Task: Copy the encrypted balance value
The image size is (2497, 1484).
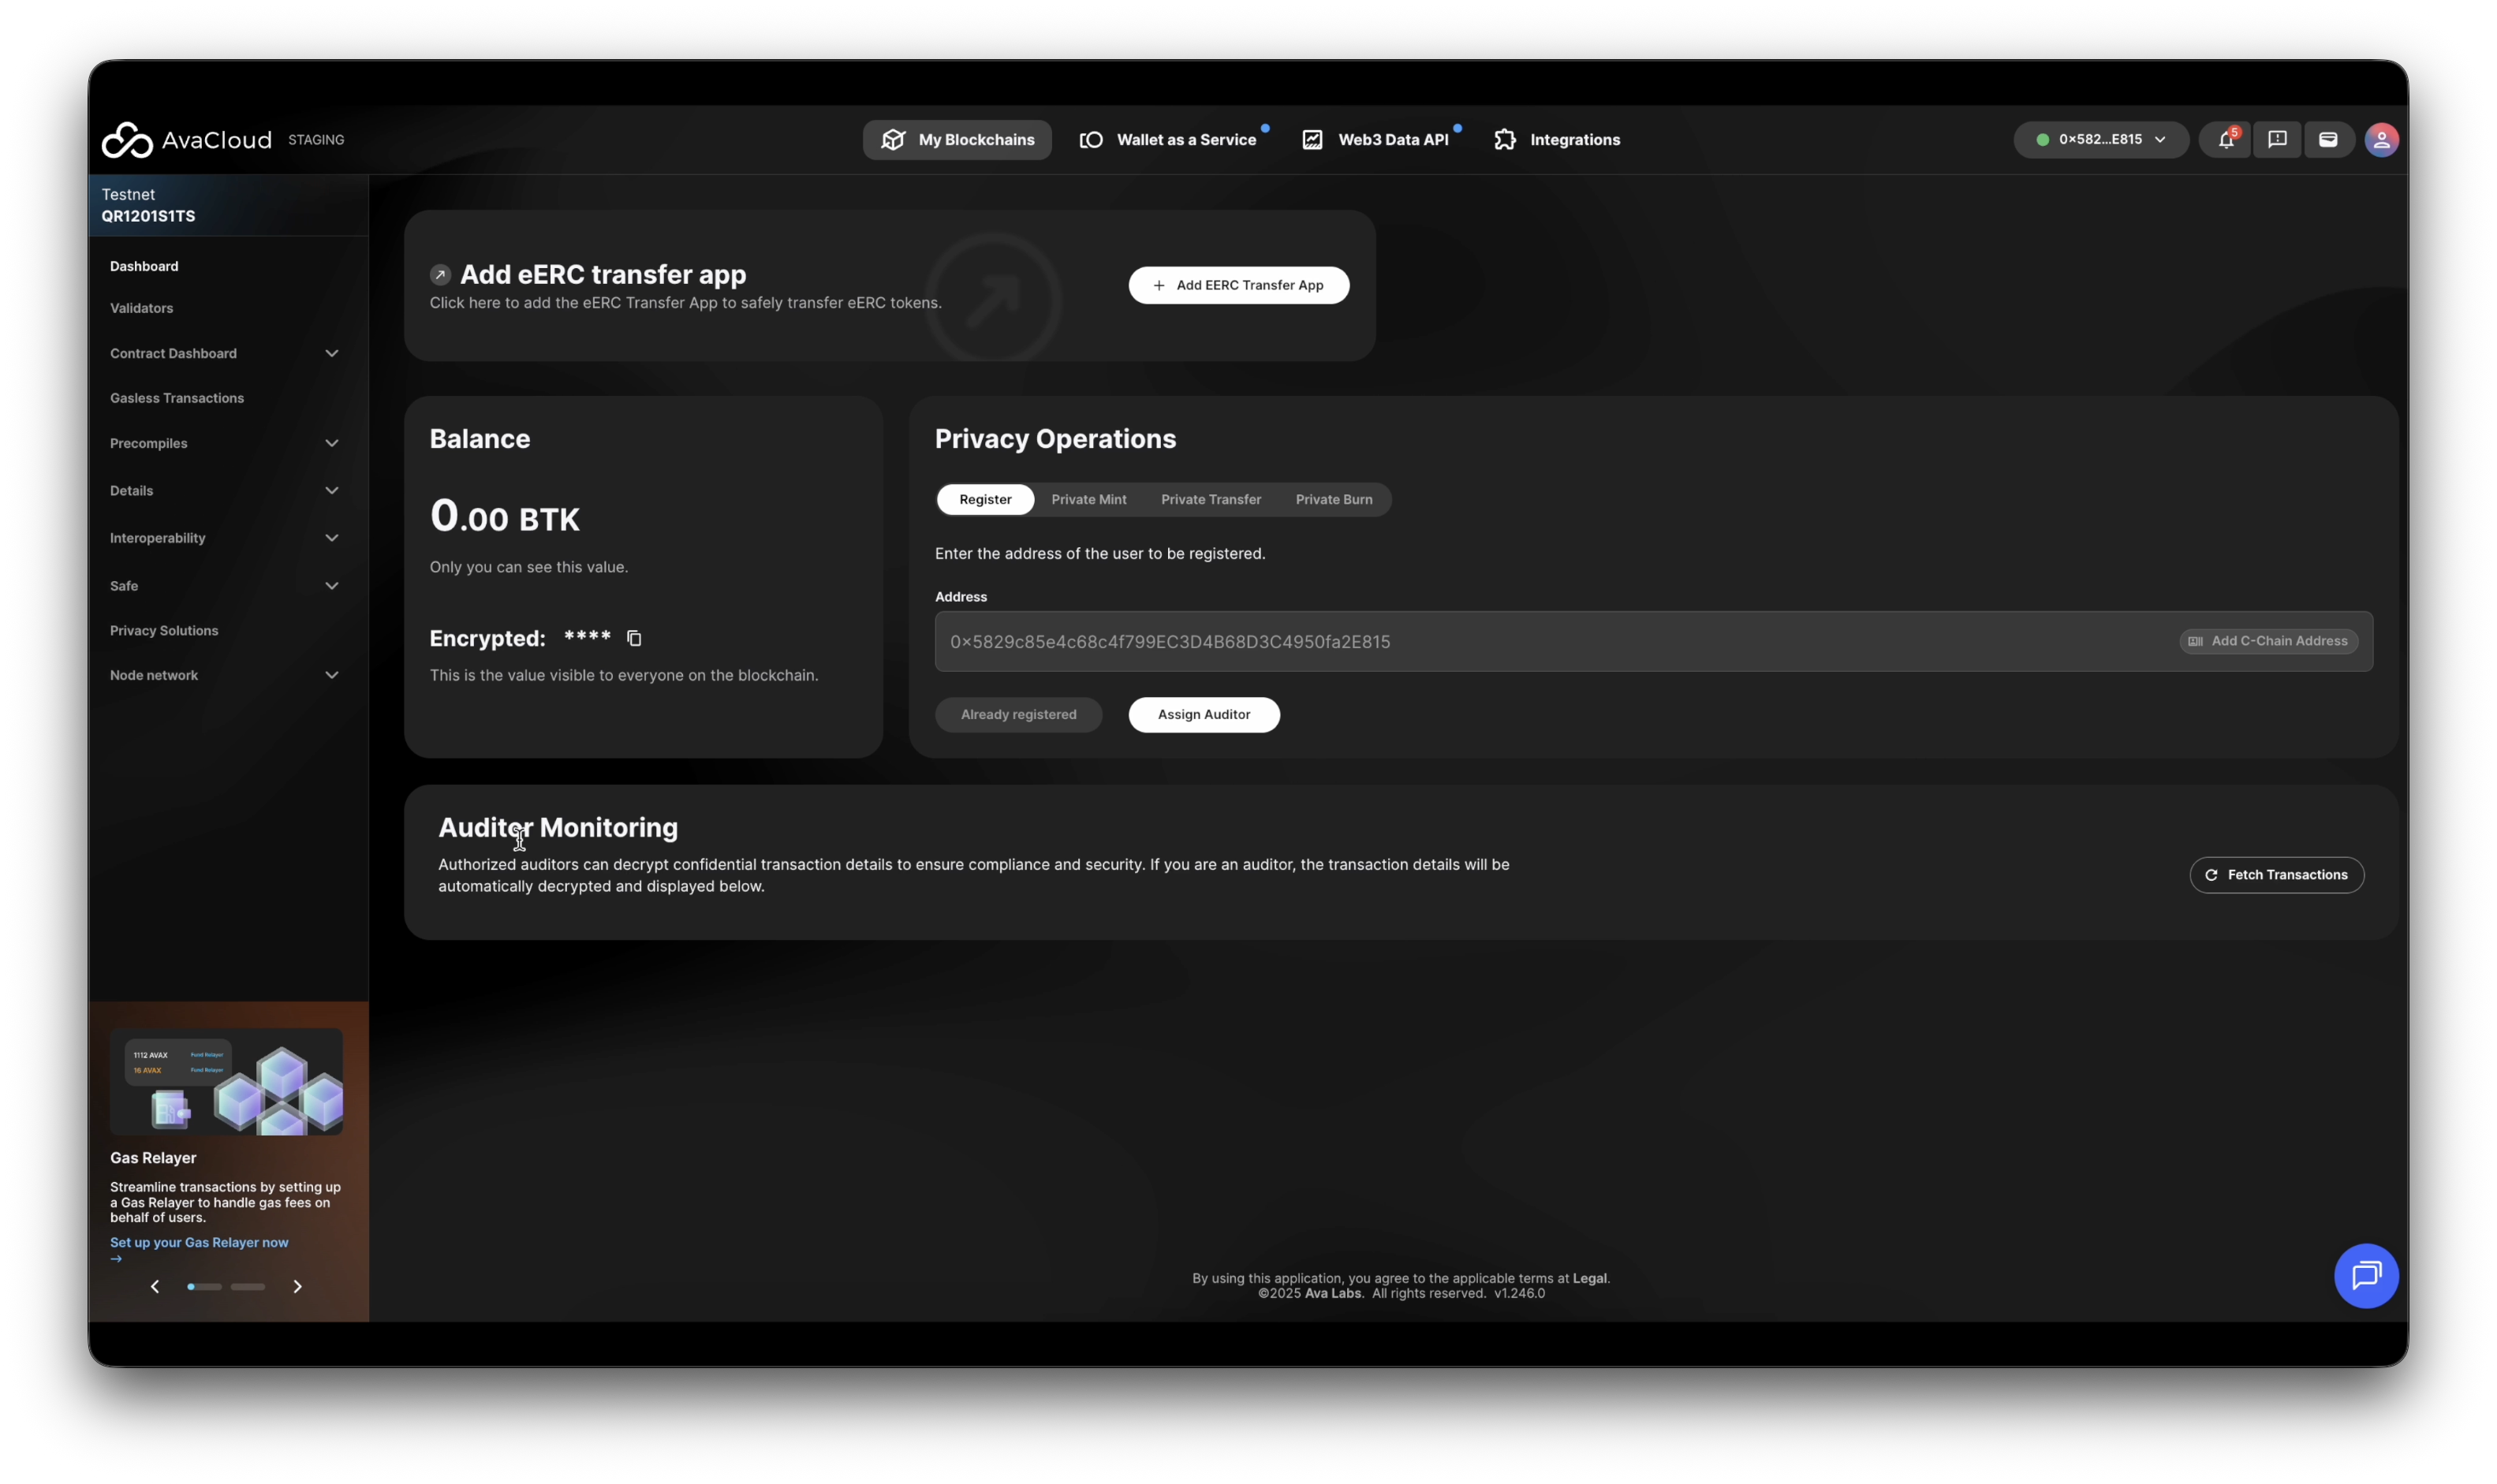Action: [x=634, y=638]
